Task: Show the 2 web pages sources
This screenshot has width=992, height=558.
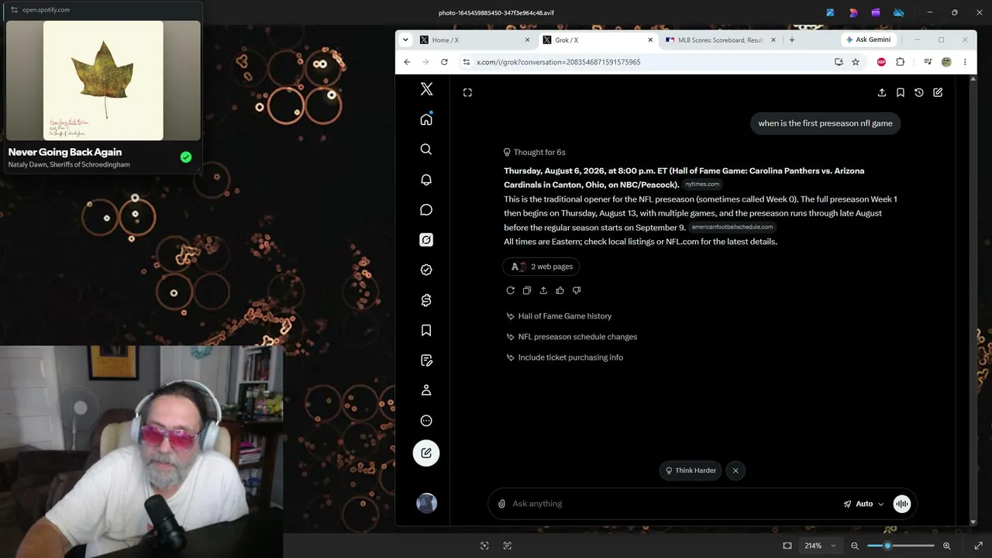Action: pos(541,267)
